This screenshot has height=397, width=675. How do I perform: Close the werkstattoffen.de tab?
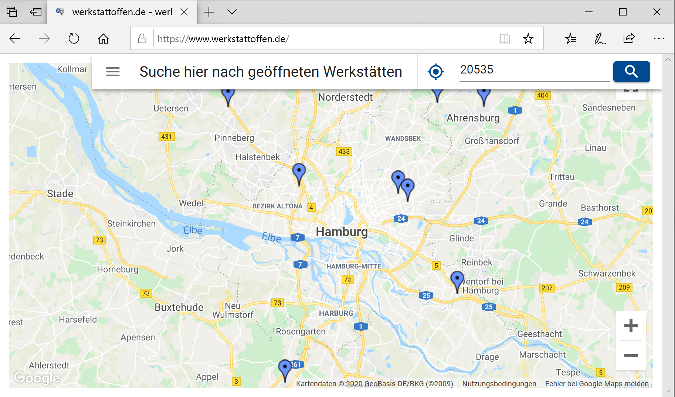pyautogui.click(x=184, y=12)
